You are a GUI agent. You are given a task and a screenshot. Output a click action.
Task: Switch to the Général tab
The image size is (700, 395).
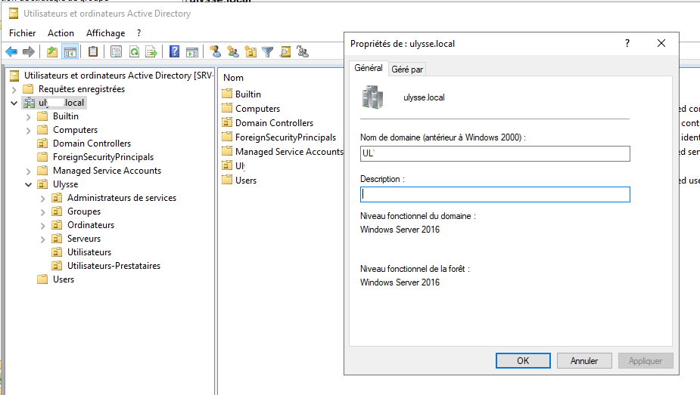click(369, 68)
